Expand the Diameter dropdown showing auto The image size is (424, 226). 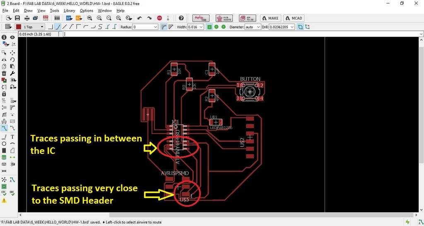258,27
